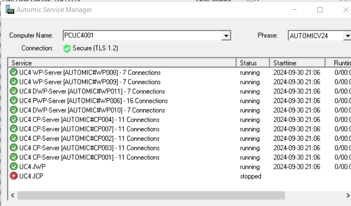
Task: Click the starttime of the WP008 row
Action: [x=297, y=72]
